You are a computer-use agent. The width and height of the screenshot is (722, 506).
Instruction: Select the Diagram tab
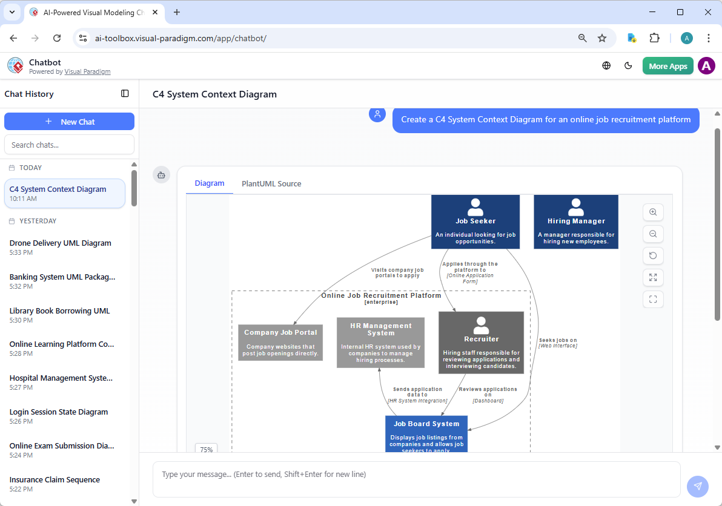(210, 183)
